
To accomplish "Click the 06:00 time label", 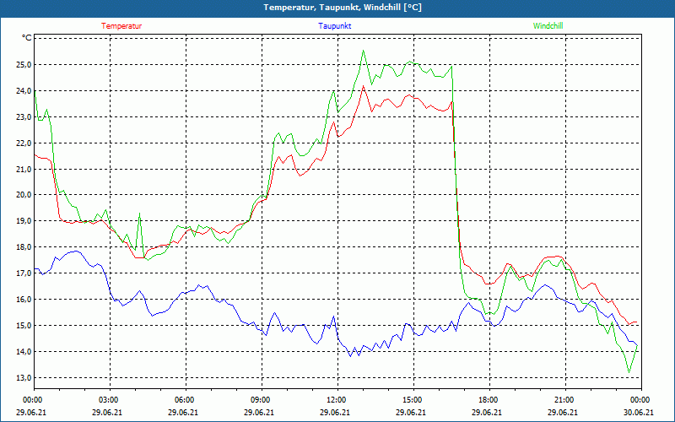I will pyautogui.click(x=186, y=400).
